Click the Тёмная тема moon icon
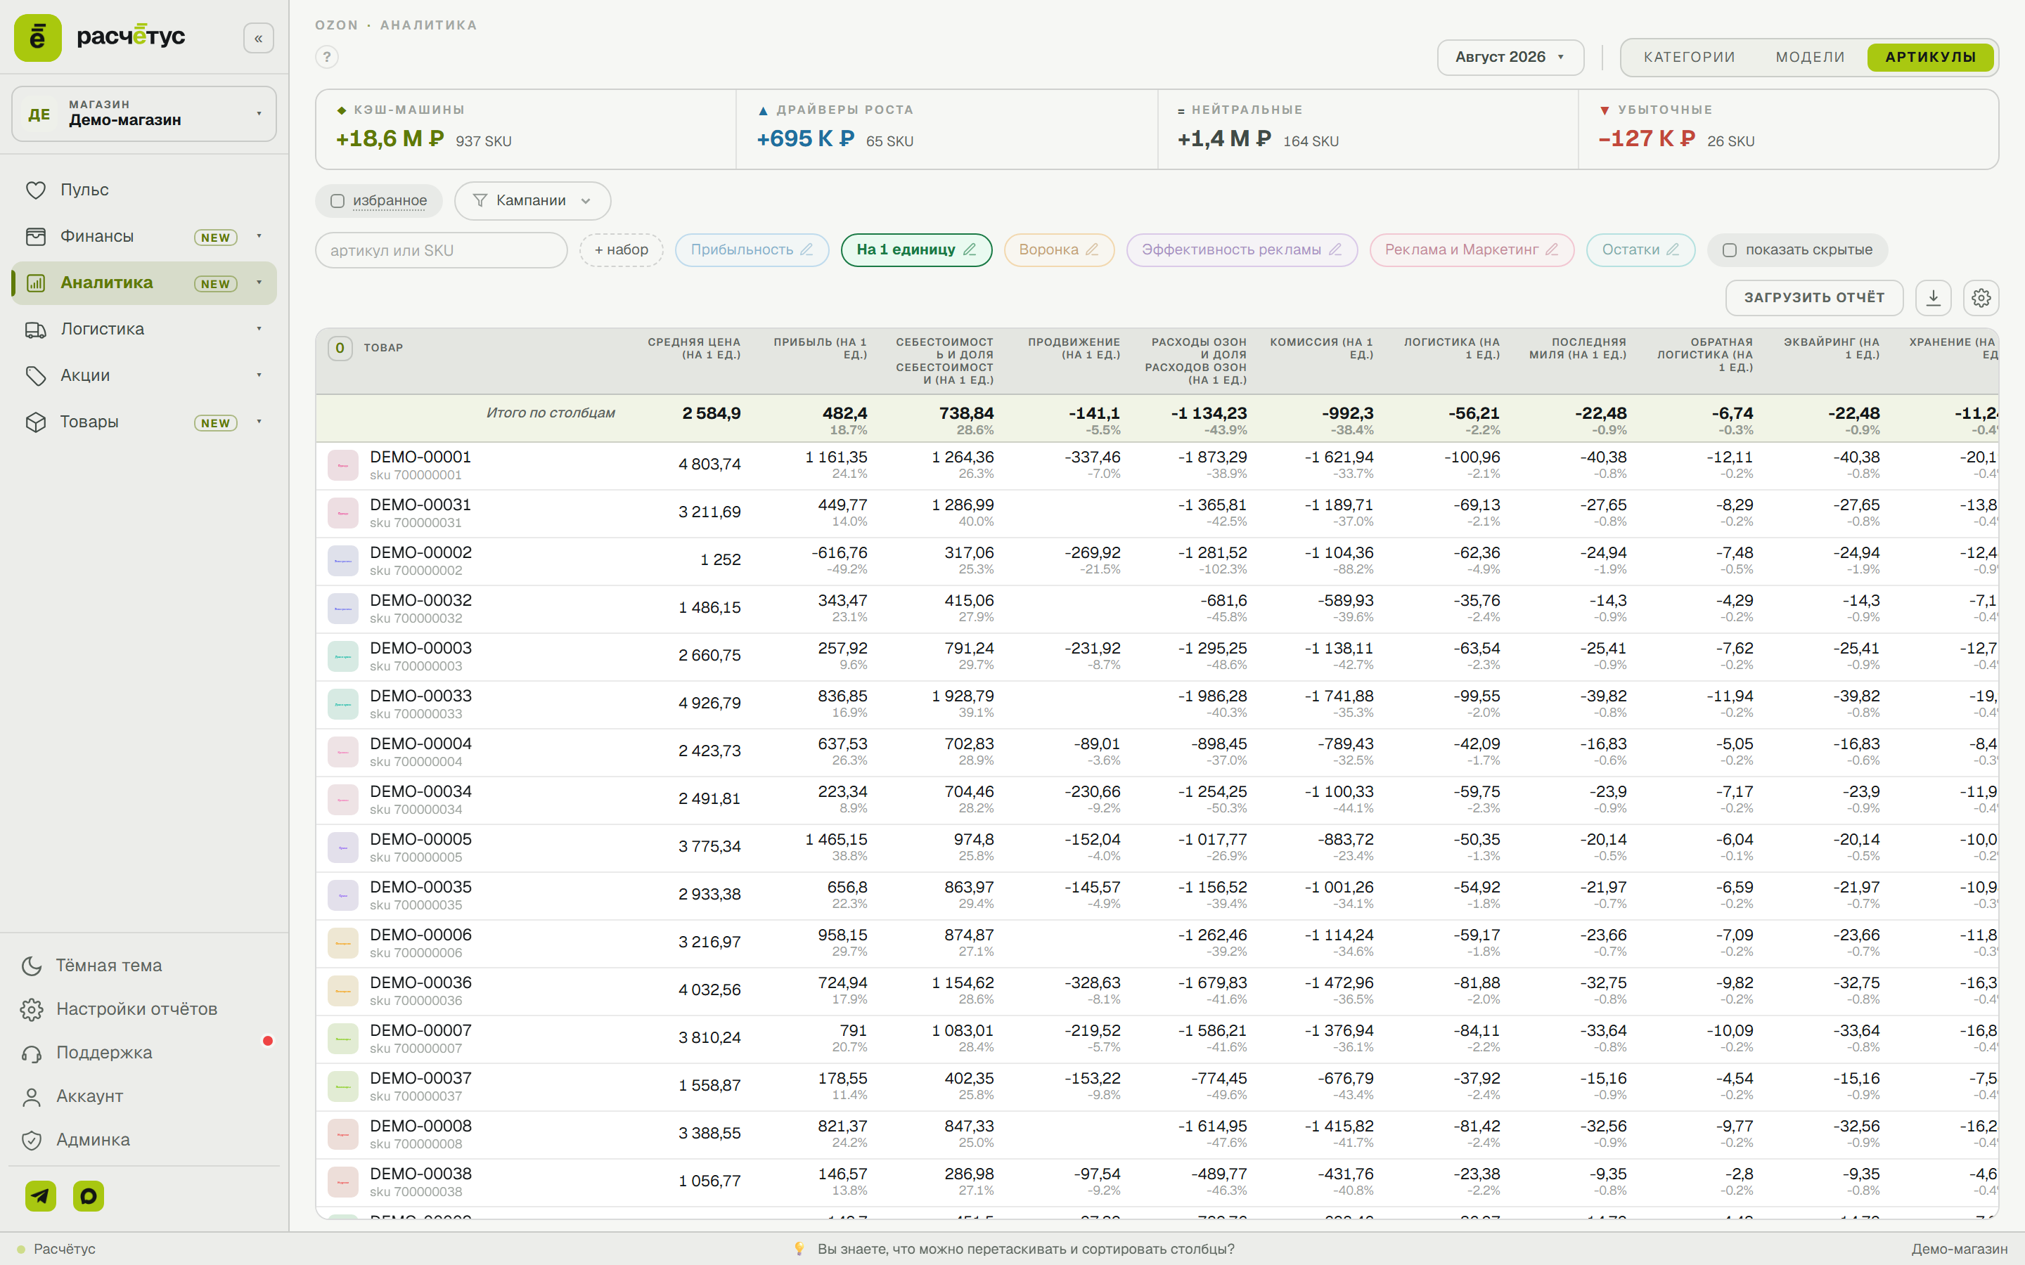The width and height of the screenshot is (2025, 1265). click(x=32, y=966)
